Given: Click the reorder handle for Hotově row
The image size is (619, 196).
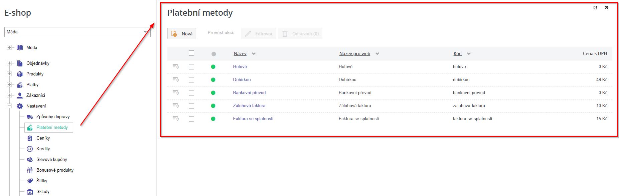Looking at the screenshot, I should [x=176, y=67].
